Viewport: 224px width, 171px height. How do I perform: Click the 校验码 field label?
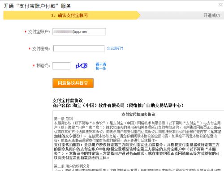point(43,65)
